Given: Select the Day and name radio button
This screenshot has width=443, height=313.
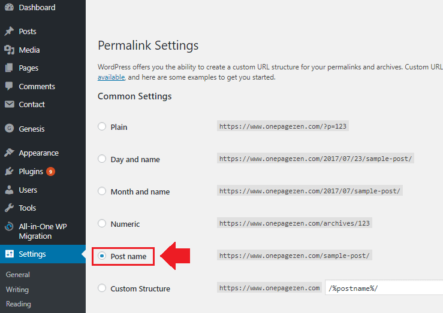Looking at the screenshot, I should click(x=102, y=159).
